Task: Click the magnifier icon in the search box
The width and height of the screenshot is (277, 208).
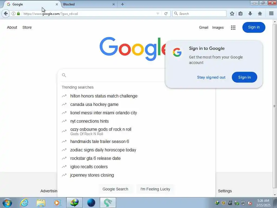Action: point(64,75)
